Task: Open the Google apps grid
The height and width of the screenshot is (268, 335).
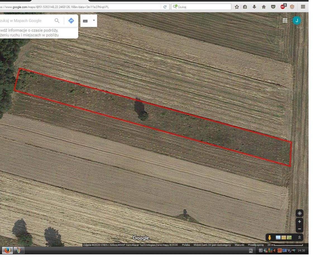Action: click(285, 20)
